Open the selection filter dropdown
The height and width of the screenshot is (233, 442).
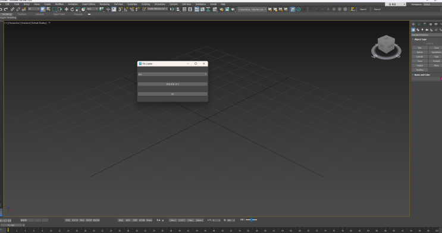click(x=33, y=9)
